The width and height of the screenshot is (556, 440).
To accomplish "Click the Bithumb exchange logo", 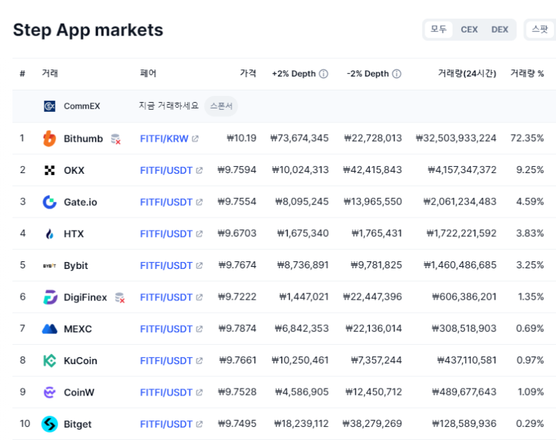I will [x=49, y=138].
